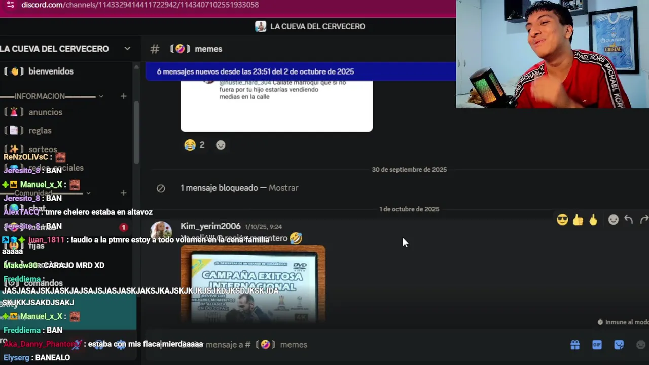Add reaction below the white image

(x=221, y=145)
